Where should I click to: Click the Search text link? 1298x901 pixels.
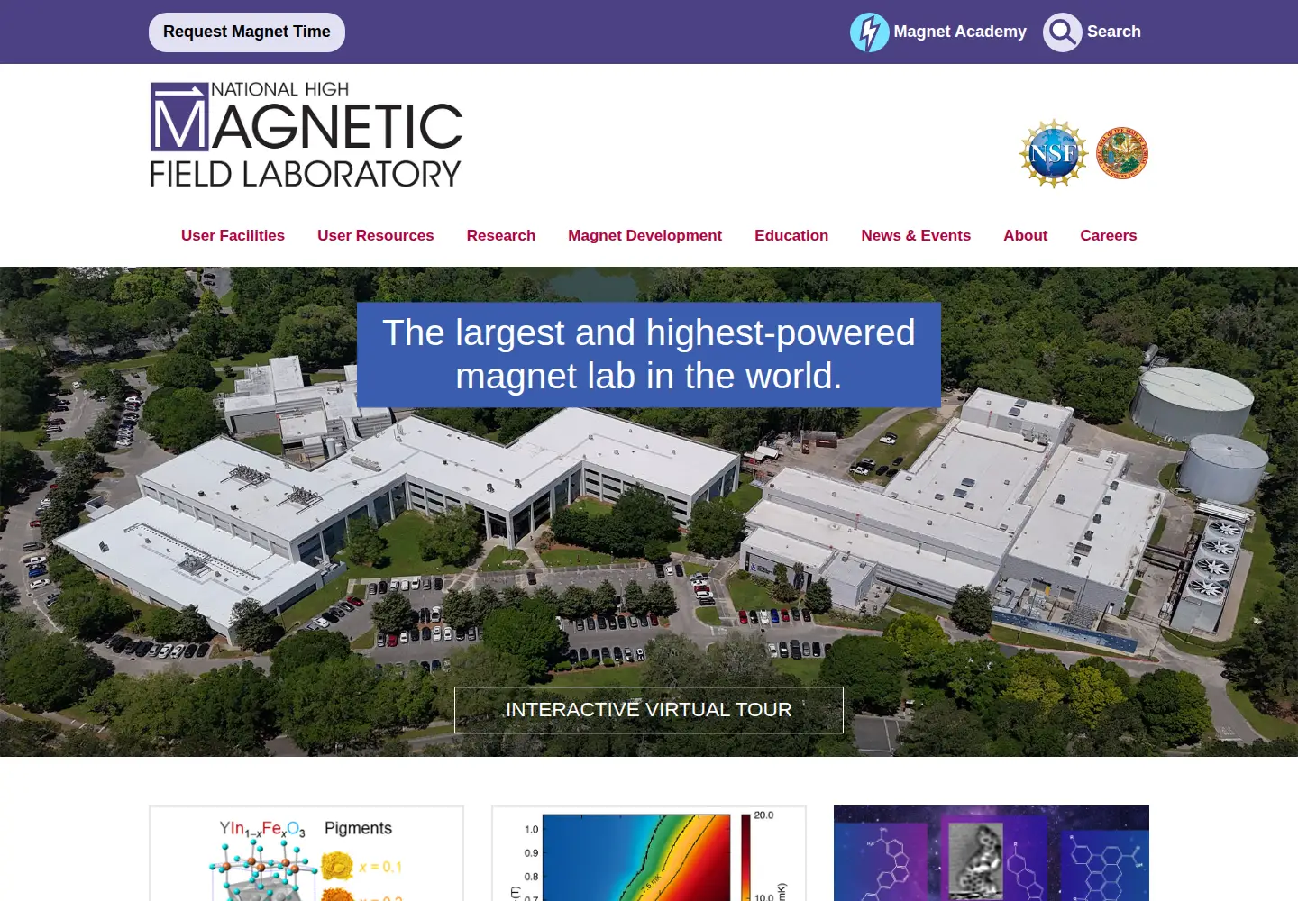click(x=1114, y=32)
